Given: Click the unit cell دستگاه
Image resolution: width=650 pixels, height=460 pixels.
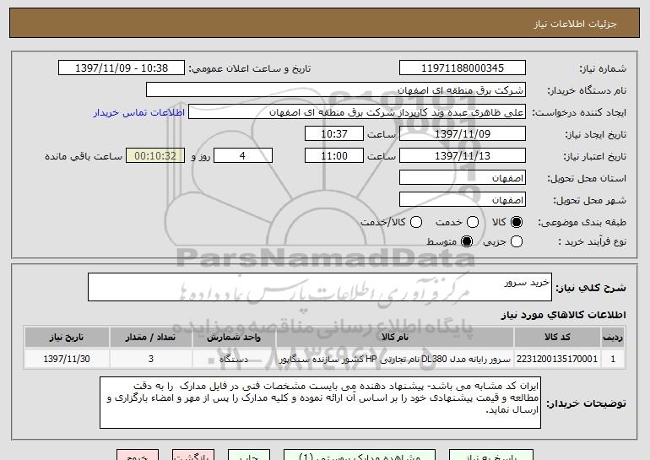Looking at the screenshot, I should (x=234, y=359).
